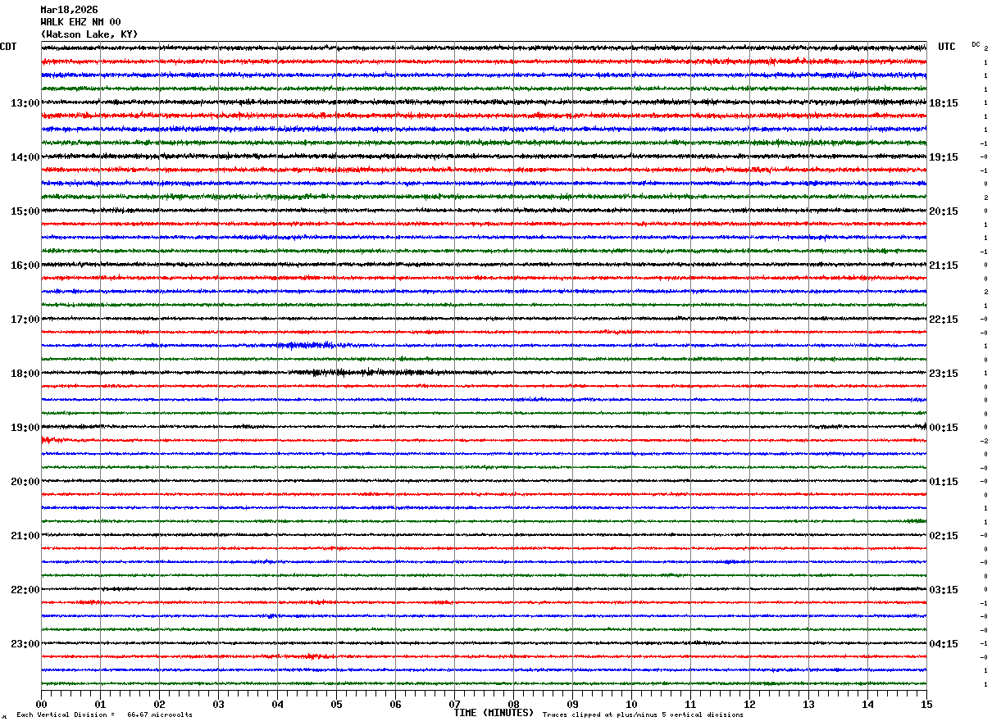This screenshot has height=726, width=992.
Task: Click the CDT timezone label
Action: point(8,47)
